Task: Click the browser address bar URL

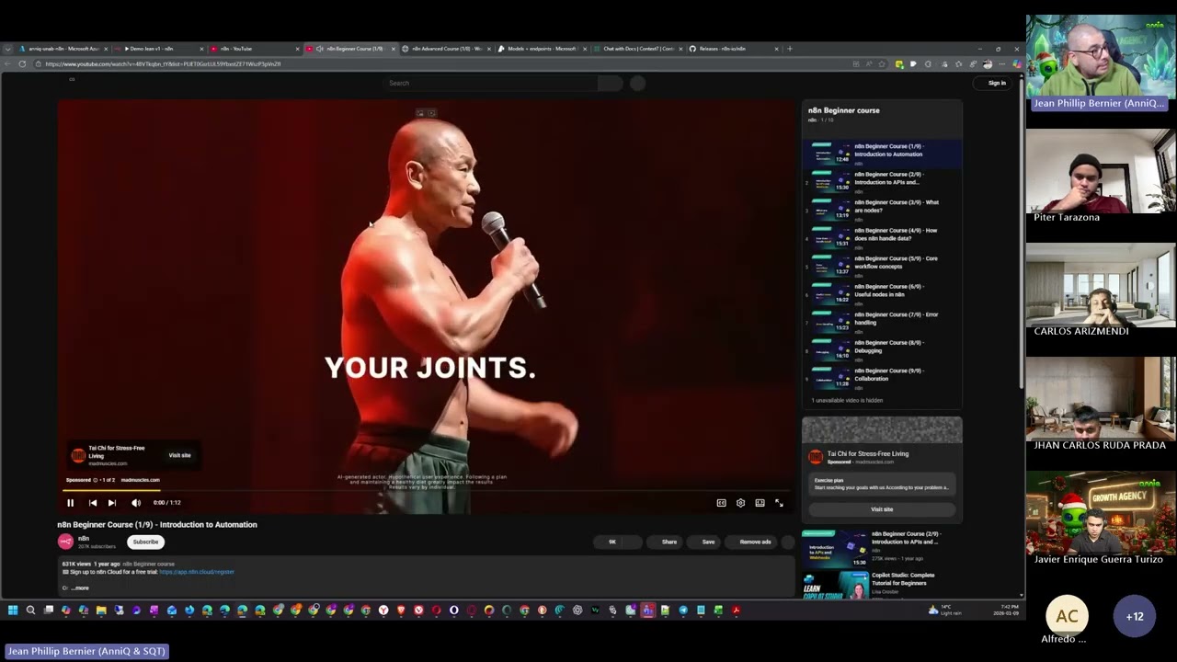Action: 163,64
